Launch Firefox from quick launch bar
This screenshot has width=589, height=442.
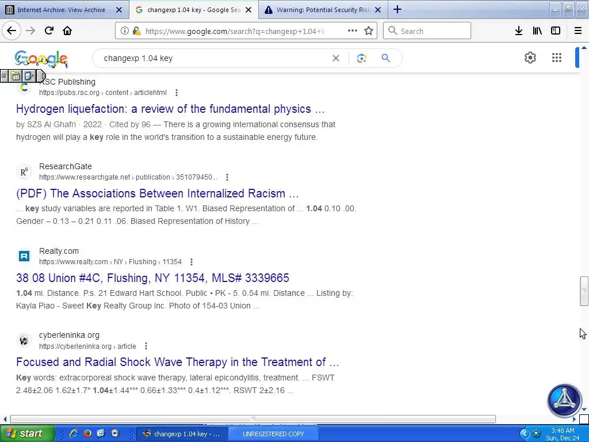(x=87, y=434)
